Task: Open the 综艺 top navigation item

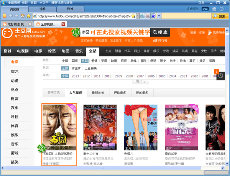Action: pyautogui.click(x=52, y=51)
